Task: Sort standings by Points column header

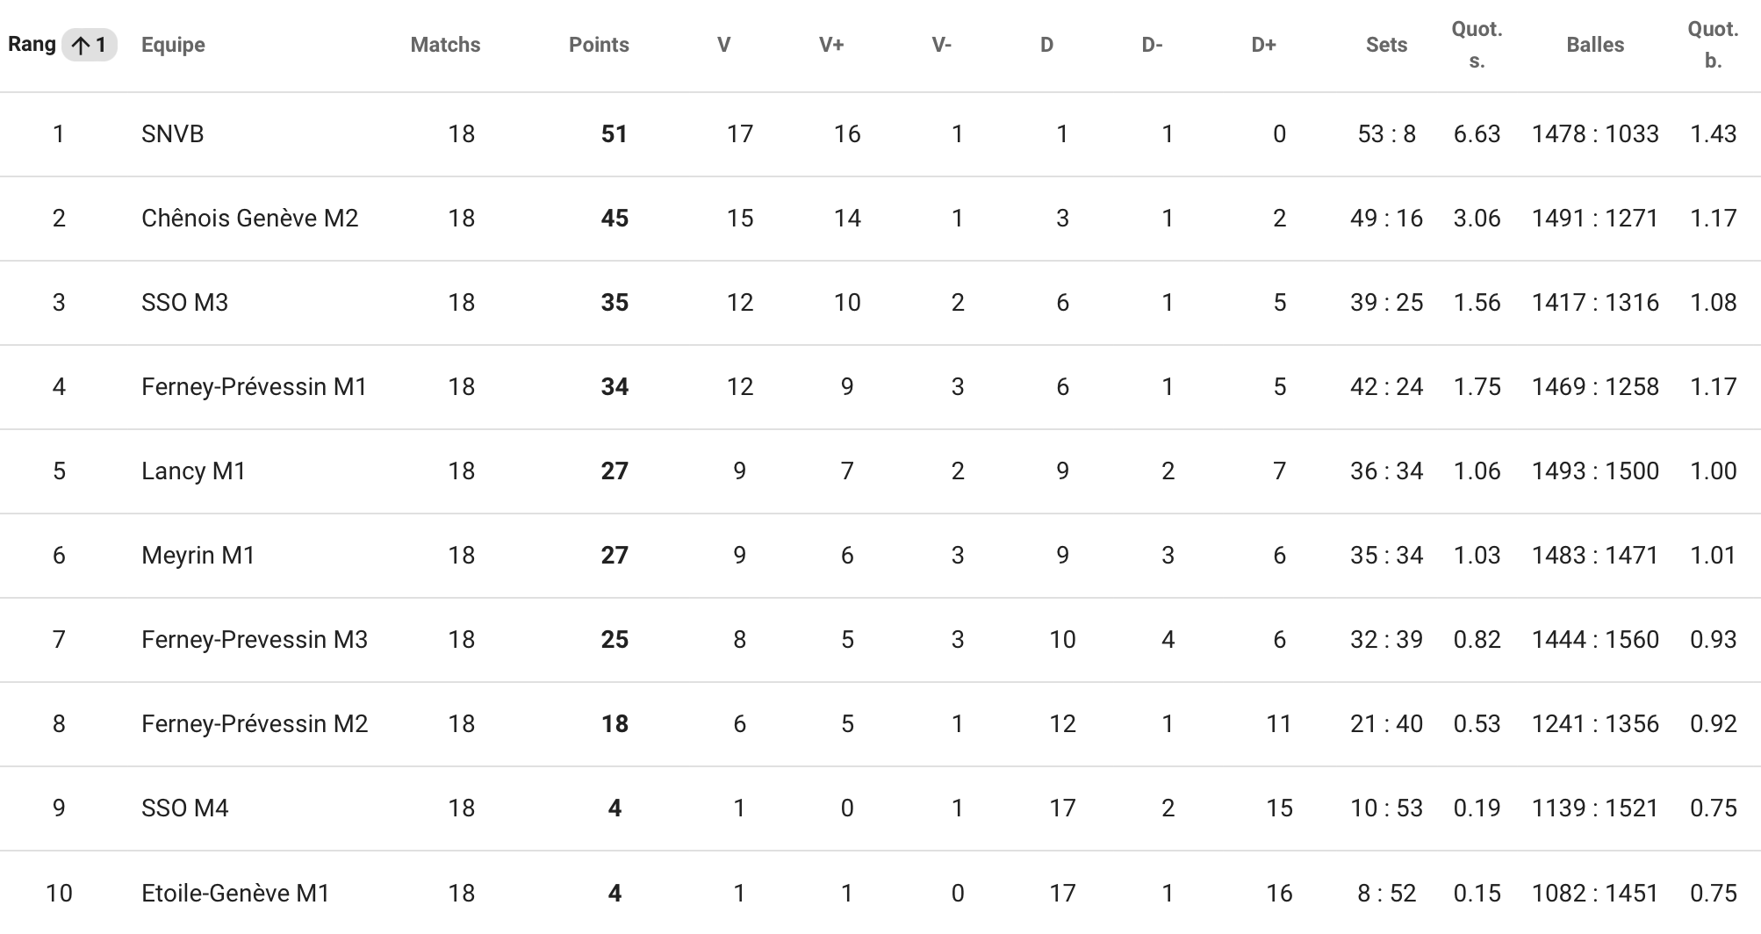Action: pos(599,45)
